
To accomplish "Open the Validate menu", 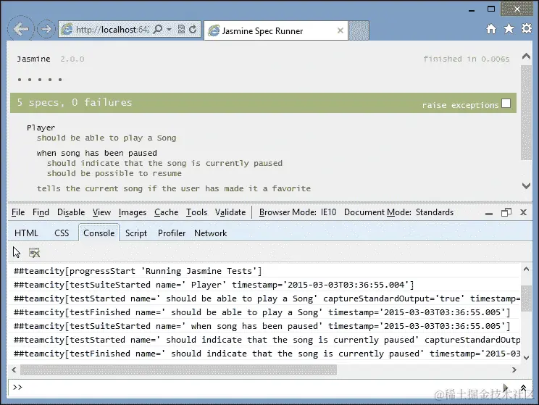I will pos(230,212).
